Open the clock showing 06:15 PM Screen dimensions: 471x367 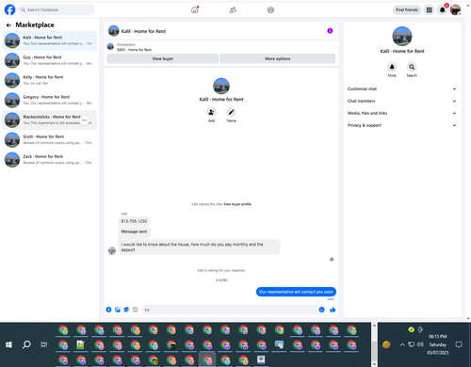437,336
